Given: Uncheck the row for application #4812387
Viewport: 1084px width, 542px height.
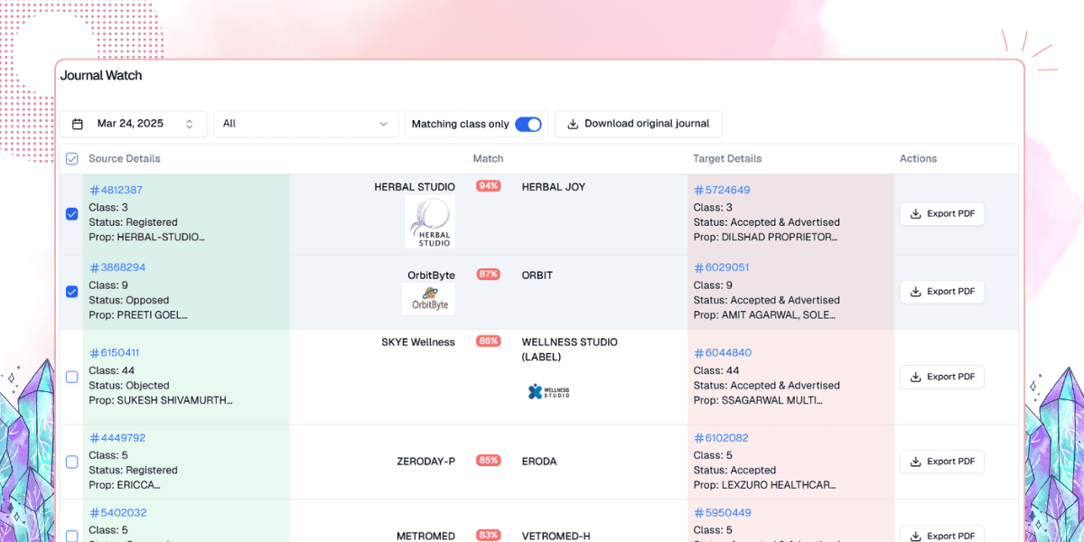Looking at the screenshot, I should coord(72,214).
